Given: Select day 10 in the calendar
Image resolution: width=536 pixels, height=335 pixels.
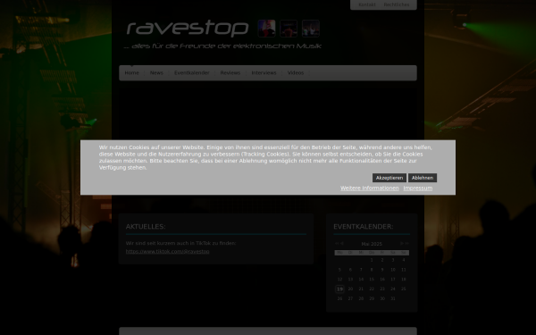Looking at the screenshot, I should click(393, 270).
